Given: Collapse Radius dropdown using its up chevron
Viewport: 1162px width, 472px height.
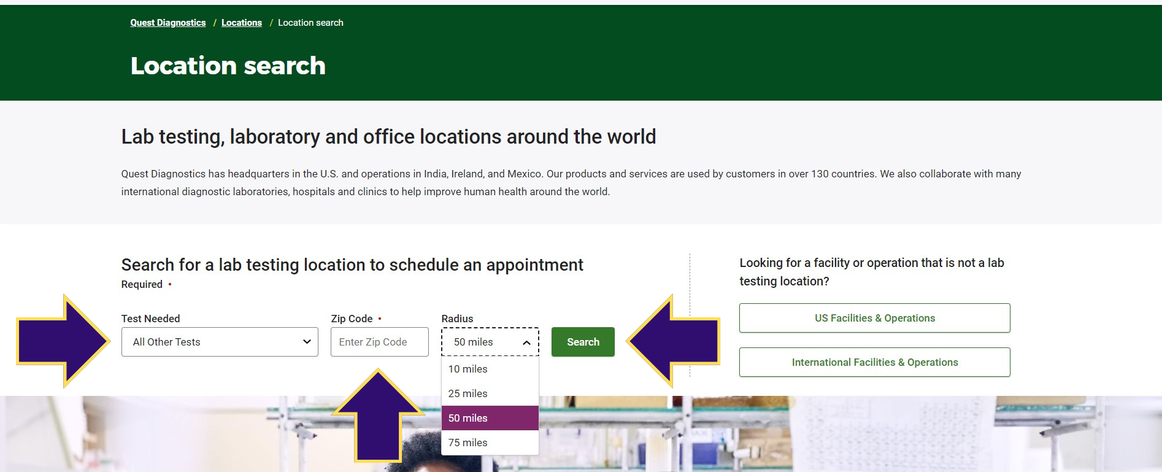Looking at the screenshot, I should 526,342.
